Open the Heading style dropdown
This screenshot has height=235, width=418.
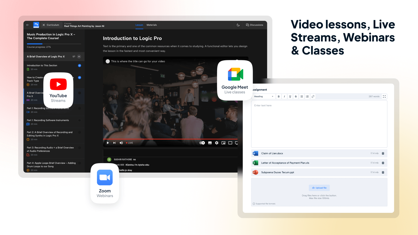pos(264,97)
